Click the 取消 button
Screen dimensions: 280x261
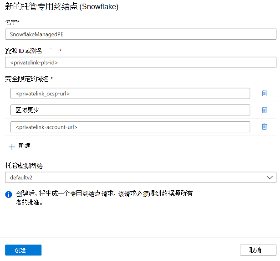click(258, 250)
